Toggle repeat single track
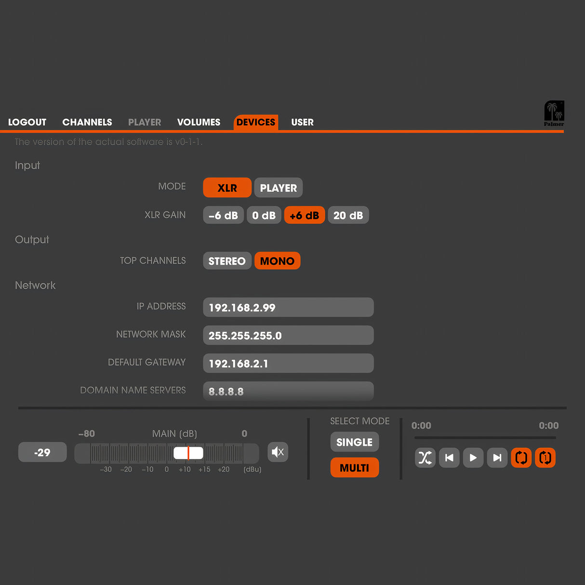585x585 pixels. click(545, 457)
